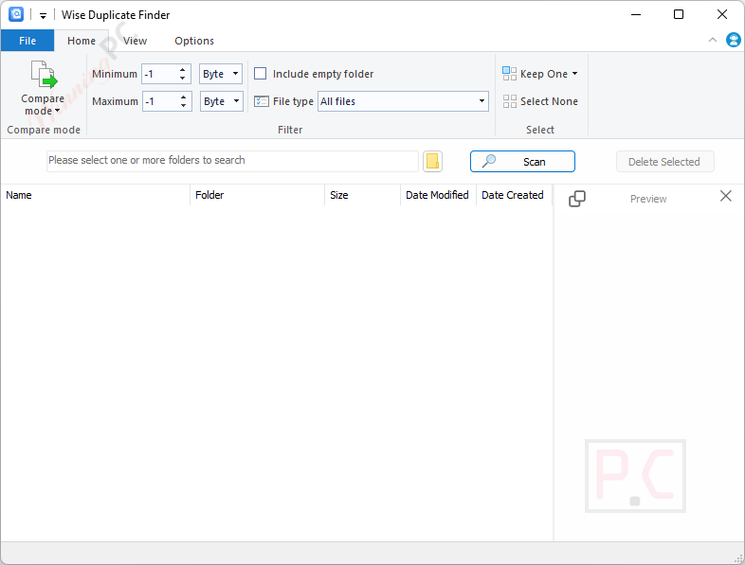Decrease the Maximum size value
The width and height of the screenshot is (745, 565).
(183, 106)
